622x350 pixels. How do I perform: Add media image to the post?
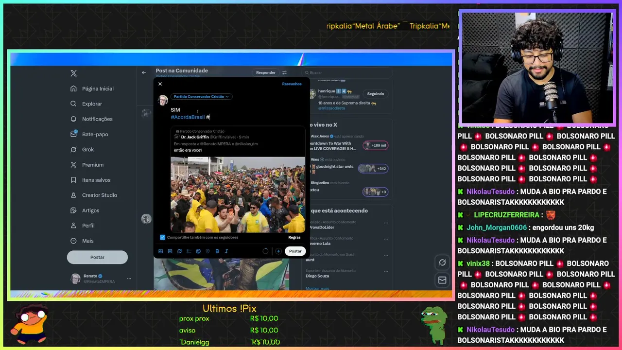(x=161, y=251)
